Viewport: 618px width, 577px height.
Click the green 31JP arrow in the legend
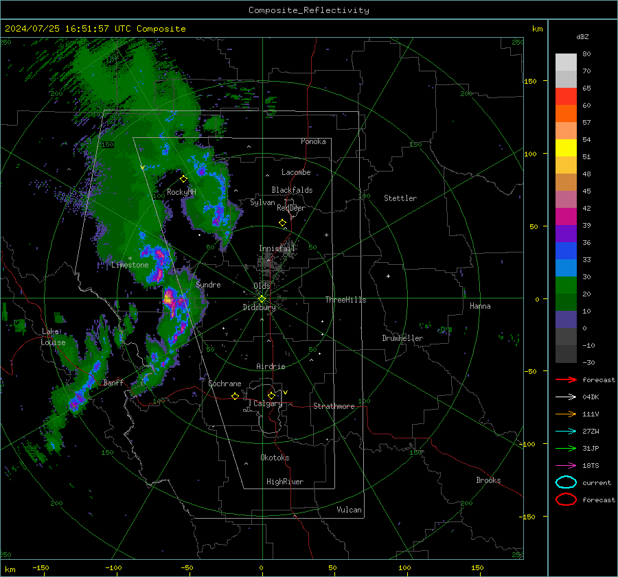point(566,448)
